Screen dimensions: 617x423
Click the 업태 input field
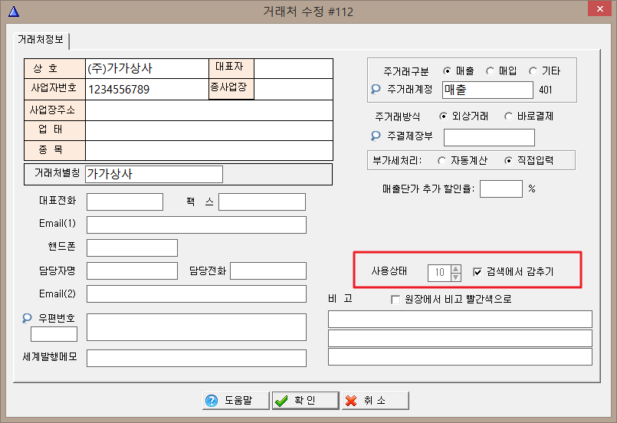[x=209, y=130]
